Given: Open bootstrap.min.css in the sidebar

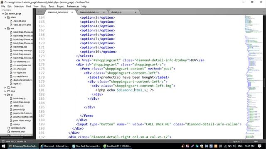Looking at the screenshot, I should tap(22, 54).
